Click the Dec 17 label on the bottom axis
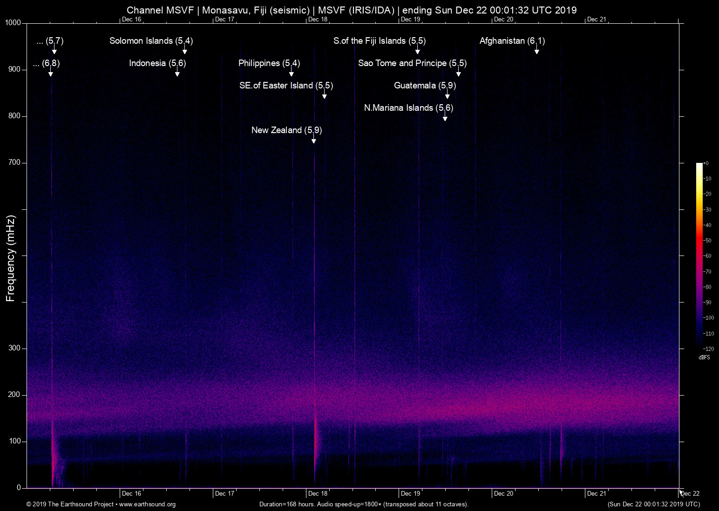The height and width of the screenshot is (511, 719). coord(224,493)
